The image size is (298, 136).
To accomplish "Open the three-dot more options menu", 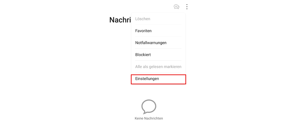I will (187, 7).
